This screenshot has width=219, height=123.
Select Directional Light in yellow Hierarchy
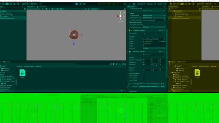(x=182, y=15)
